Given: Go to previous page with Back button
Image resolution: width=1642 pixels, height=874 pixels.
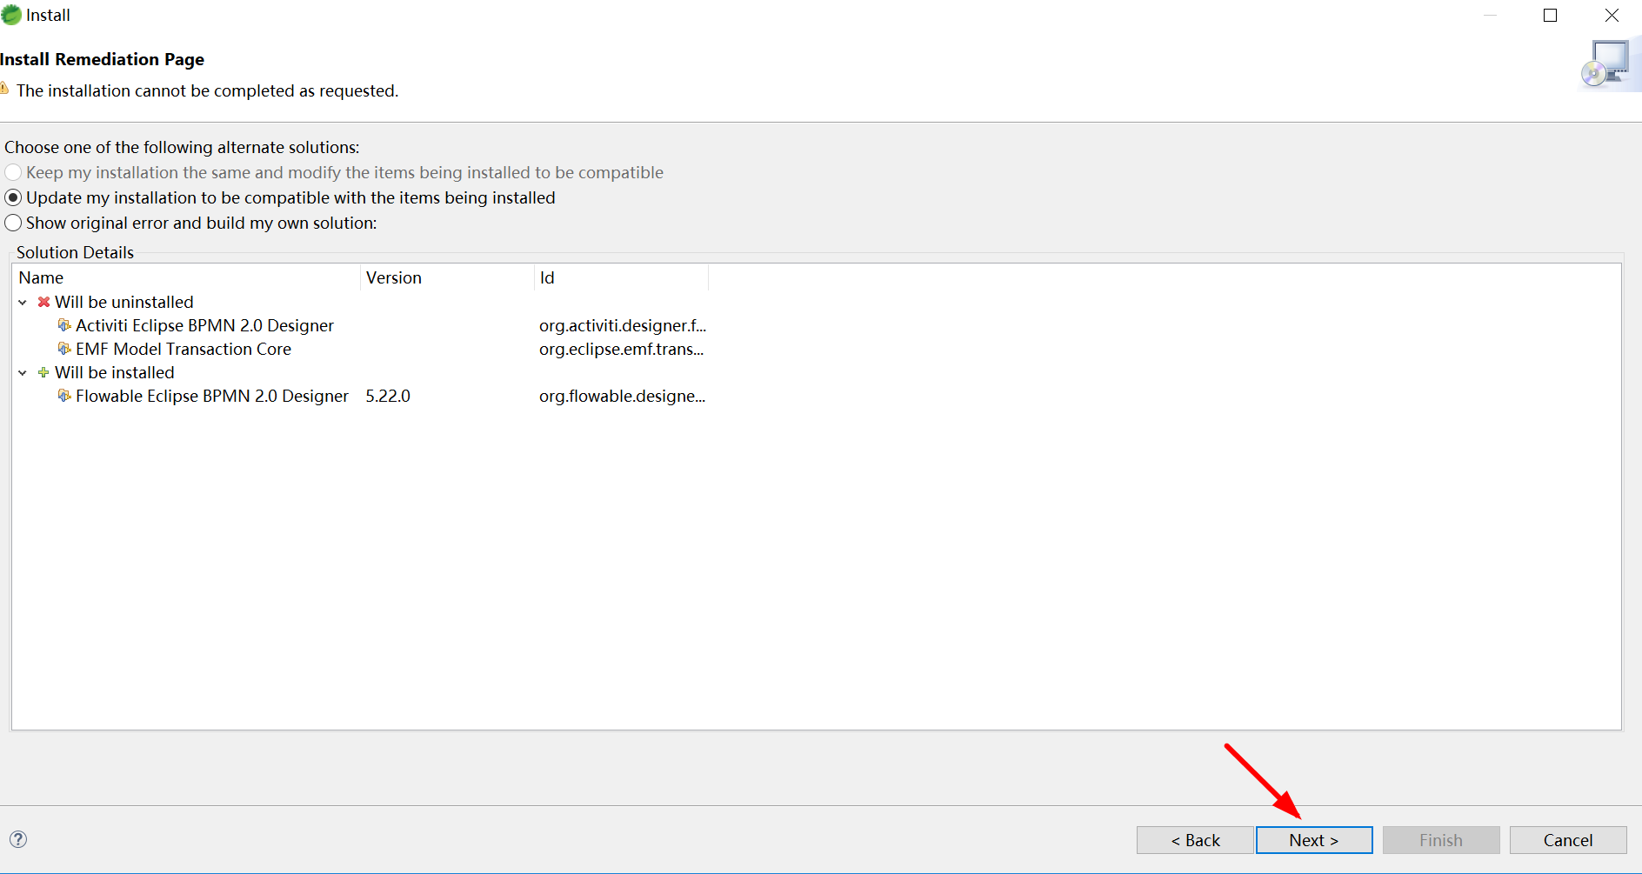Looking at the screenshot, I should 1195,840.
